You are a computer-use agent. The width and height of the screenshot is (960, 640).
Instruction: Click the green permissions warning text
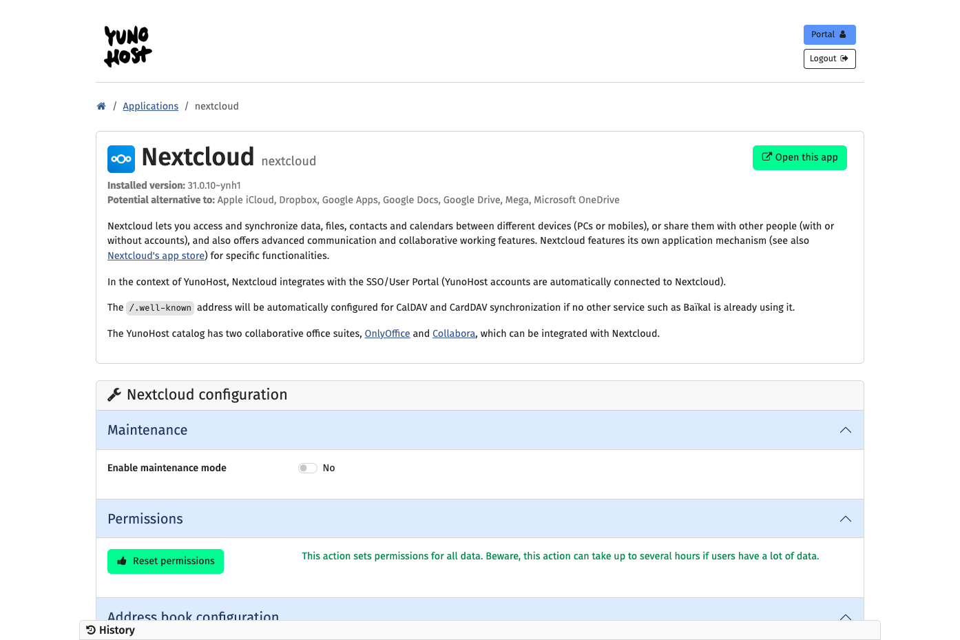pos(561,556)
